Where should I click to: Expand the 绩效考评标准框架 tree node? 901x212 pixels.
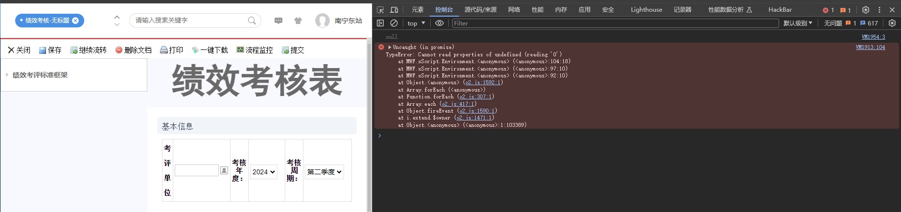point(7,75)
